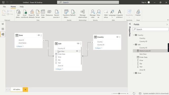This screenshot has height=95, width=169.
Task: Focus the Fields pane search box
Action: [x=151, y=29]
